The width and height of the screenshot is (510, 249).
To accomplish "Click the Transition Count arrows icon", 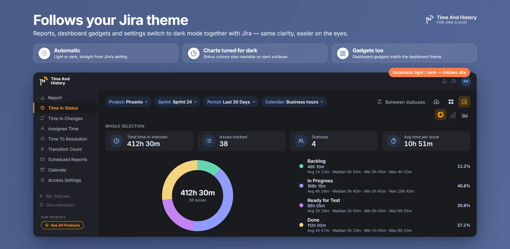I will click(x=42, y=149).
